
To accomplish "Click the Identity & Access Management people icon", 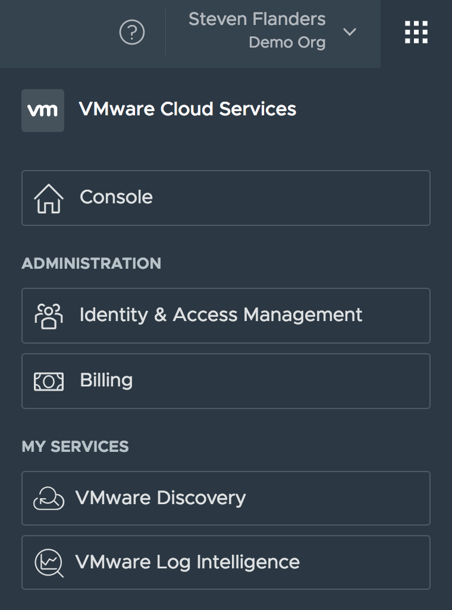I will coord(49,316).
